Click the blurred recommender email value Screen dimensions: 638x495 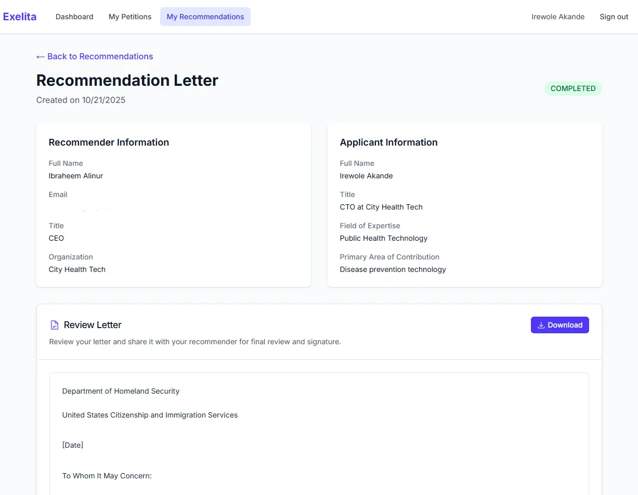[x=103, y=207]
